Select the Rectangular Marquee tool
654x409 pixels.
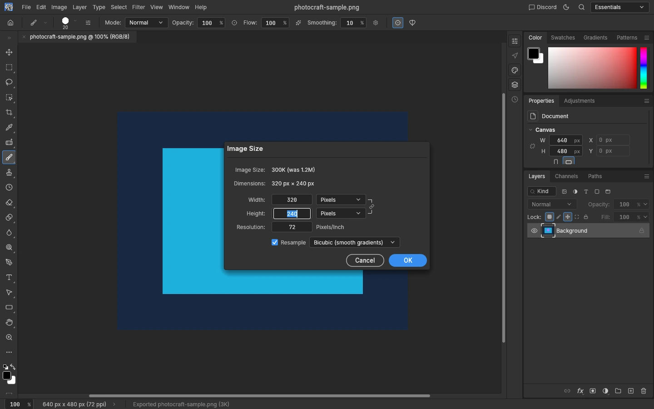[x=9, y=68]
